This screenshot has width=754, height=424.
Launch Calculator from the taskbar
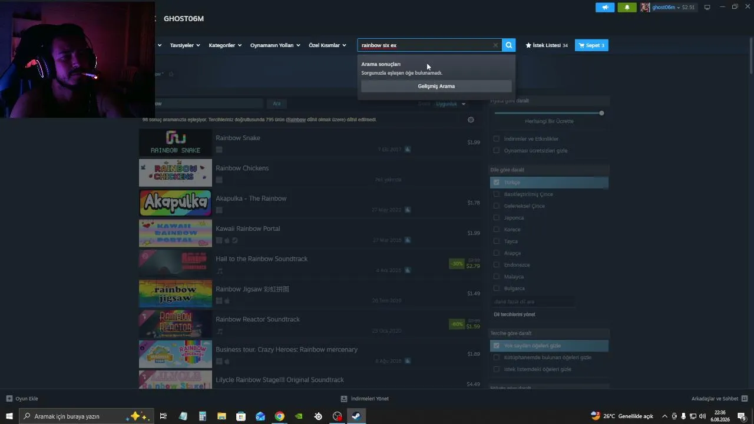[x=202, y=416]
